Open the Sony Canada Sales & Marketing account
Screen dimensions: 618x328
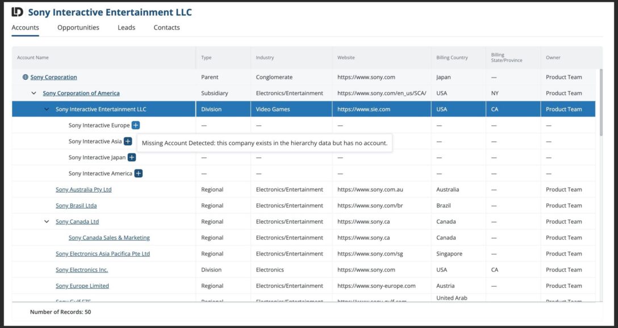[109, 237]
